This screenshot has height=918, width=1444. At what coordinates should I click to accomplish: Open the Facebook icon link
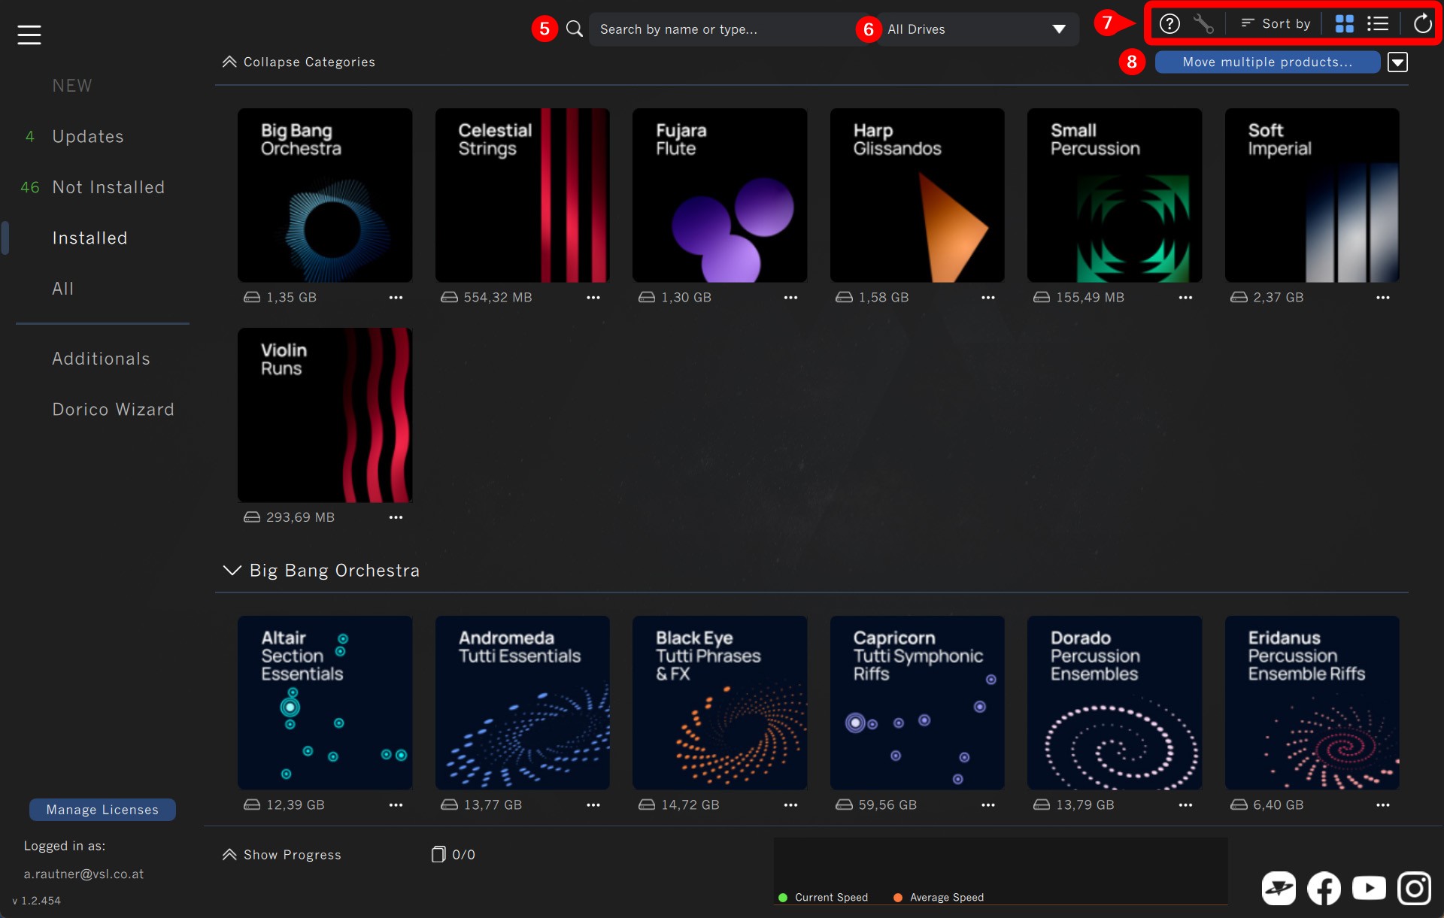click(x=1324, y=889)
